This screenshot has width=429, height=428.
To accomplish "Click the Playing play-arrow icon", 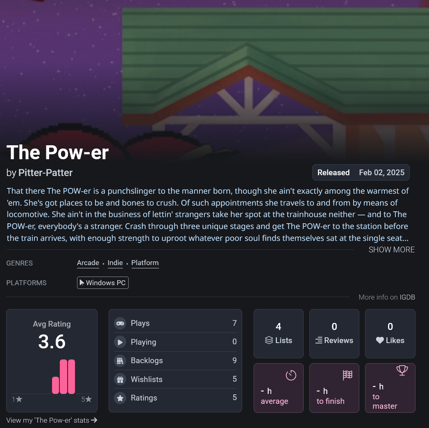I will coord(120,342).
